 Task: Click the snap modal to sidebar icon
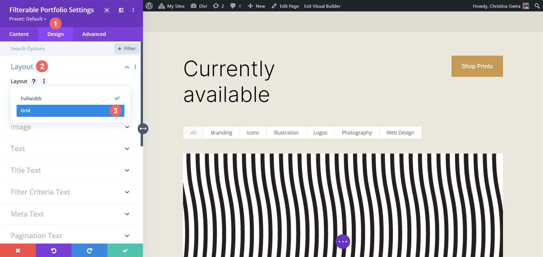tap(121, 10)
